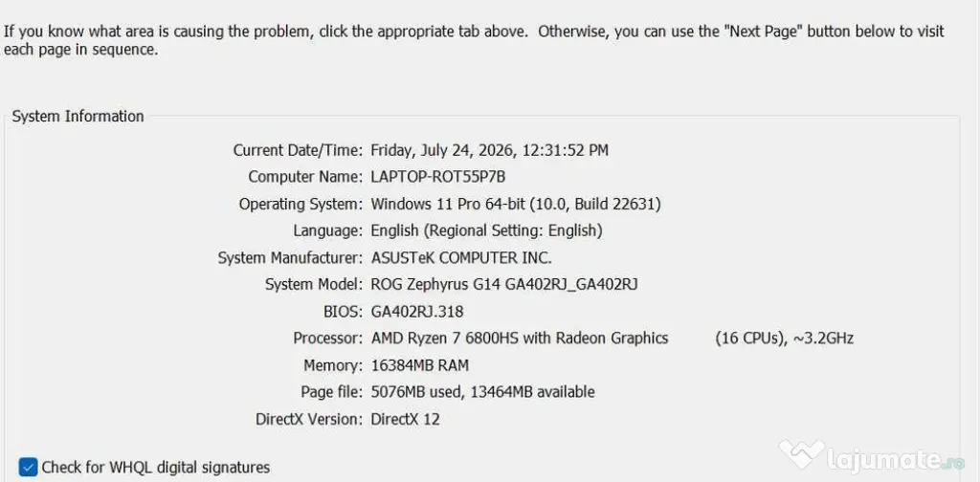Select the ASUSTeK COMPUTER INC. manufacturer text
980x482 pixels.
pyautogui.click(x=461, y=258)
